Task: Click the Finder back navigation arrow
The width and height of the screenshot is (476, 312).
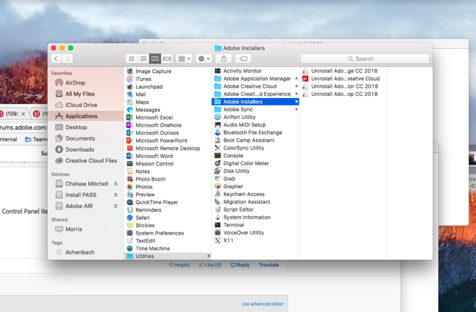Action: pos(56,59)
